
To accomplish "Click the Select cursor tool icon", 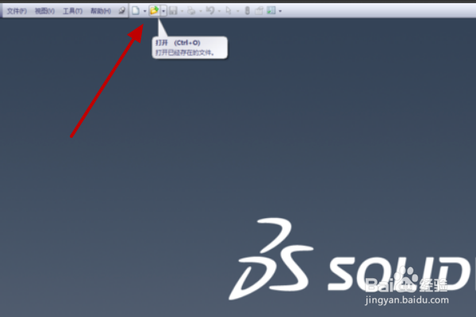I will click(x=228, y=11).
